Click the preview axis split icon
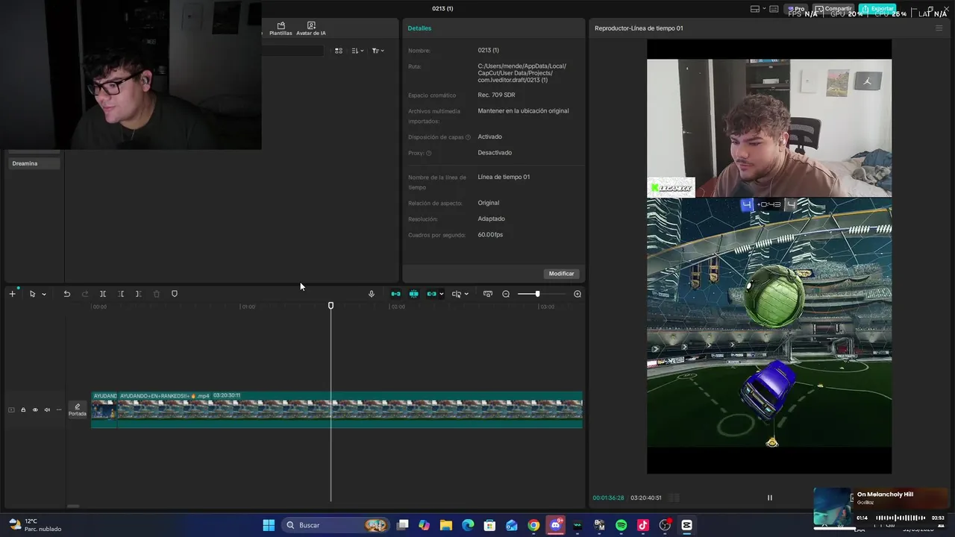This screenshot has width=955, height=537. tap(456, 294)
